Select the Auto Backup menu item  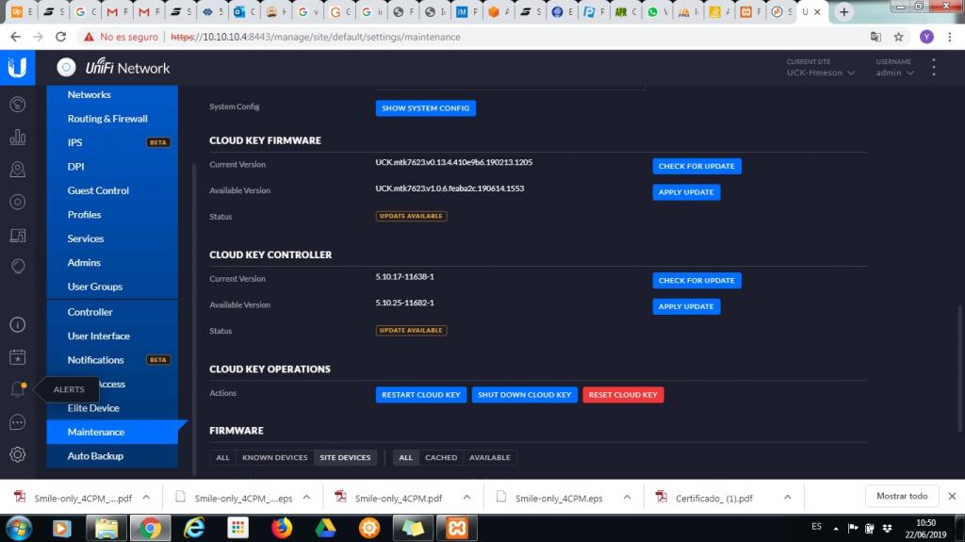(x=112, y=456)
